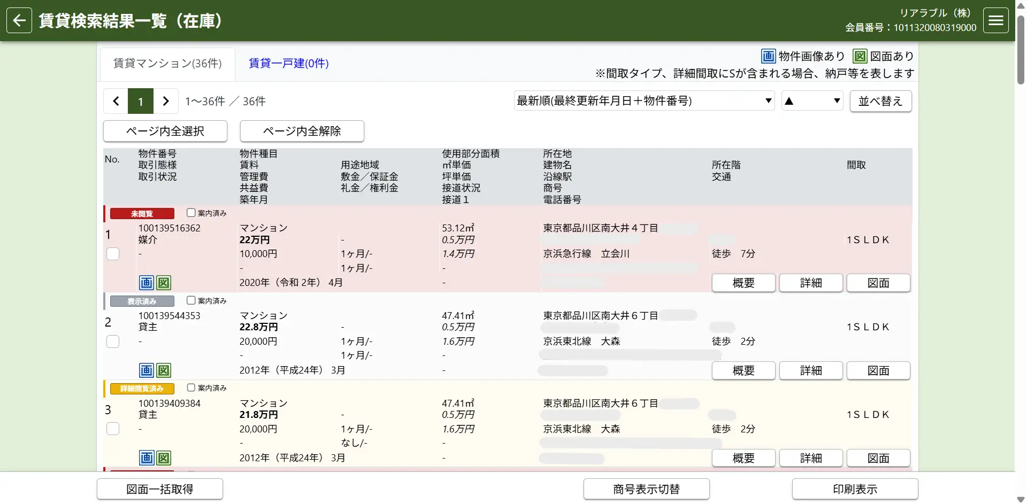This screenshot has height=504, width=1027.
Task: Click property number 100139516362
Action: (170, 228)
